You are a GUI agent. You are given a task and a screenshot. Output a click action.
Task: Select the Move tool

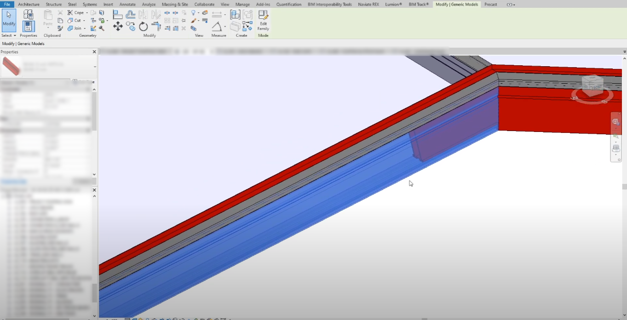[x=118, y=27]
